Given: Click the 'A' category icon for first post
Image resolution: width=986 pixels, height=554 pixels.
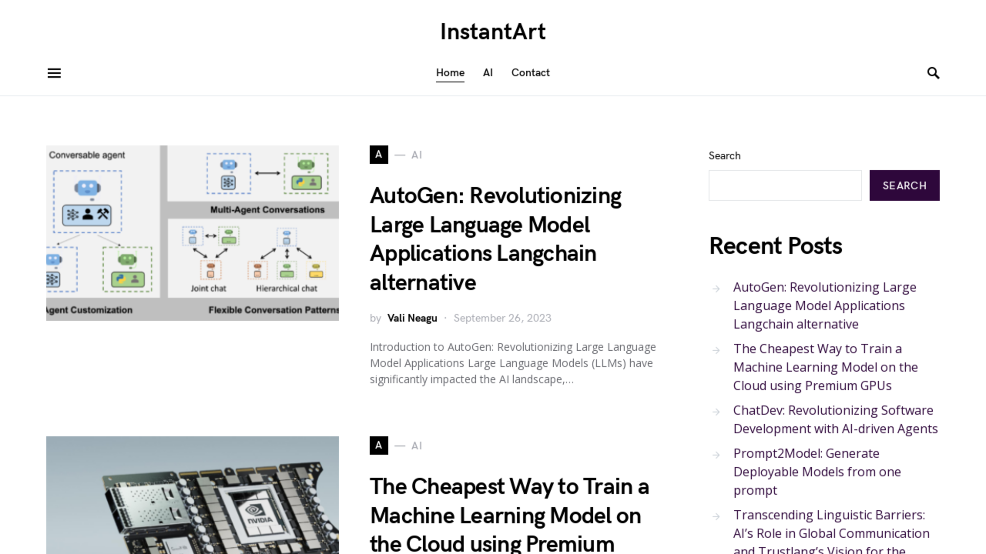Looking at the screenshot, I should pyautogui.click(x=378, y=154).
